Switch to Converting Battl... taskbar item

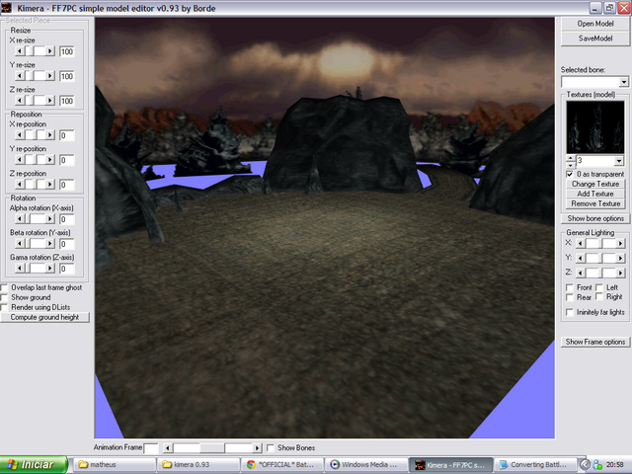pos(535,465)
